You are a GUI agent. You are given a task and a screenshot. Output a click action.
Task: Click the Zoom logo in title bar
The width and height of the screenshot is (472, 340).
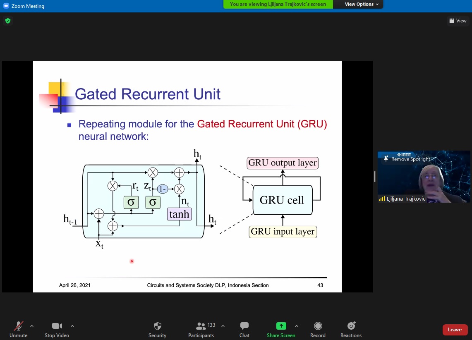[x=6, y=6]
